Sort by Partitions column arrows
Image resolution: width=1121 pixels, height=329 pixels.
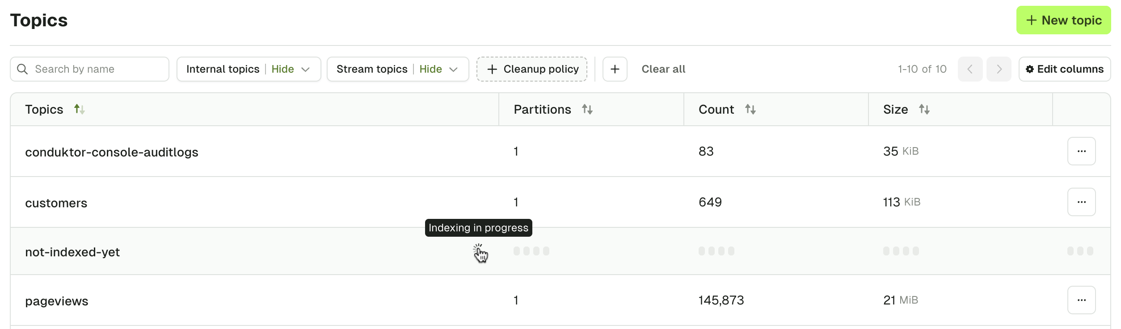click(x=587, y=109)
